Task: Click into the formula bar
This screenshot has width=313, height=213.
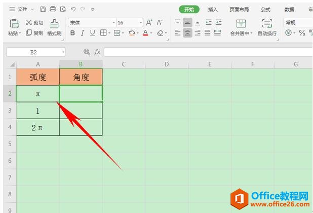Action: click(208, 52)
